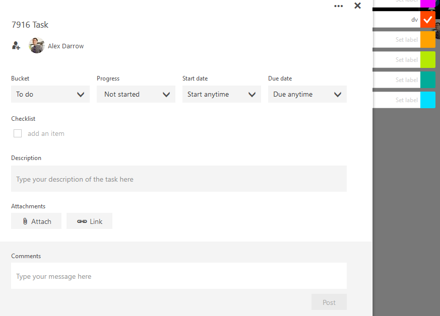Click the Link attachment button
Viewport: 440px width, 316px height.
(x=90, y=221)
